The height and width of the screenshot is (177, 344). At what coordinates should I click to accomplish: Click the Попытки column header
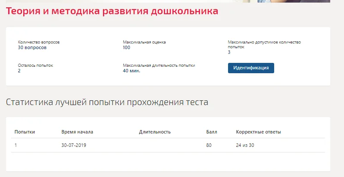pos(25,132)
